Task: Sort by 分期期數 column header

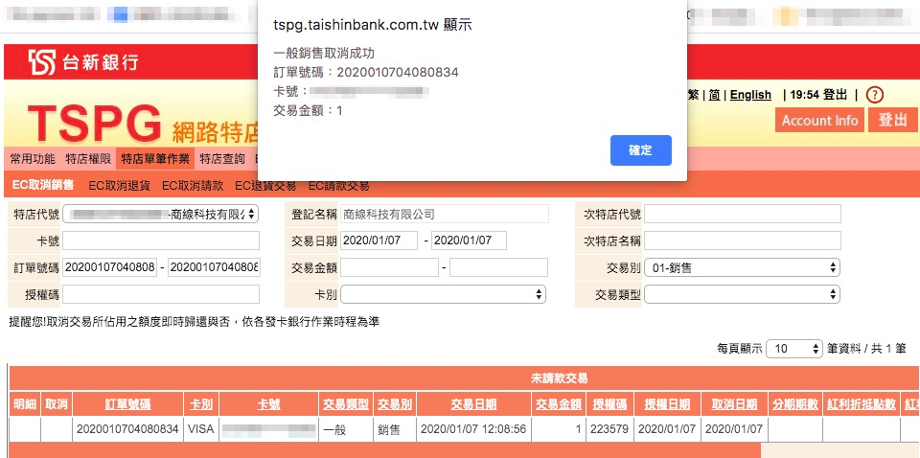Action: [795, 404]
